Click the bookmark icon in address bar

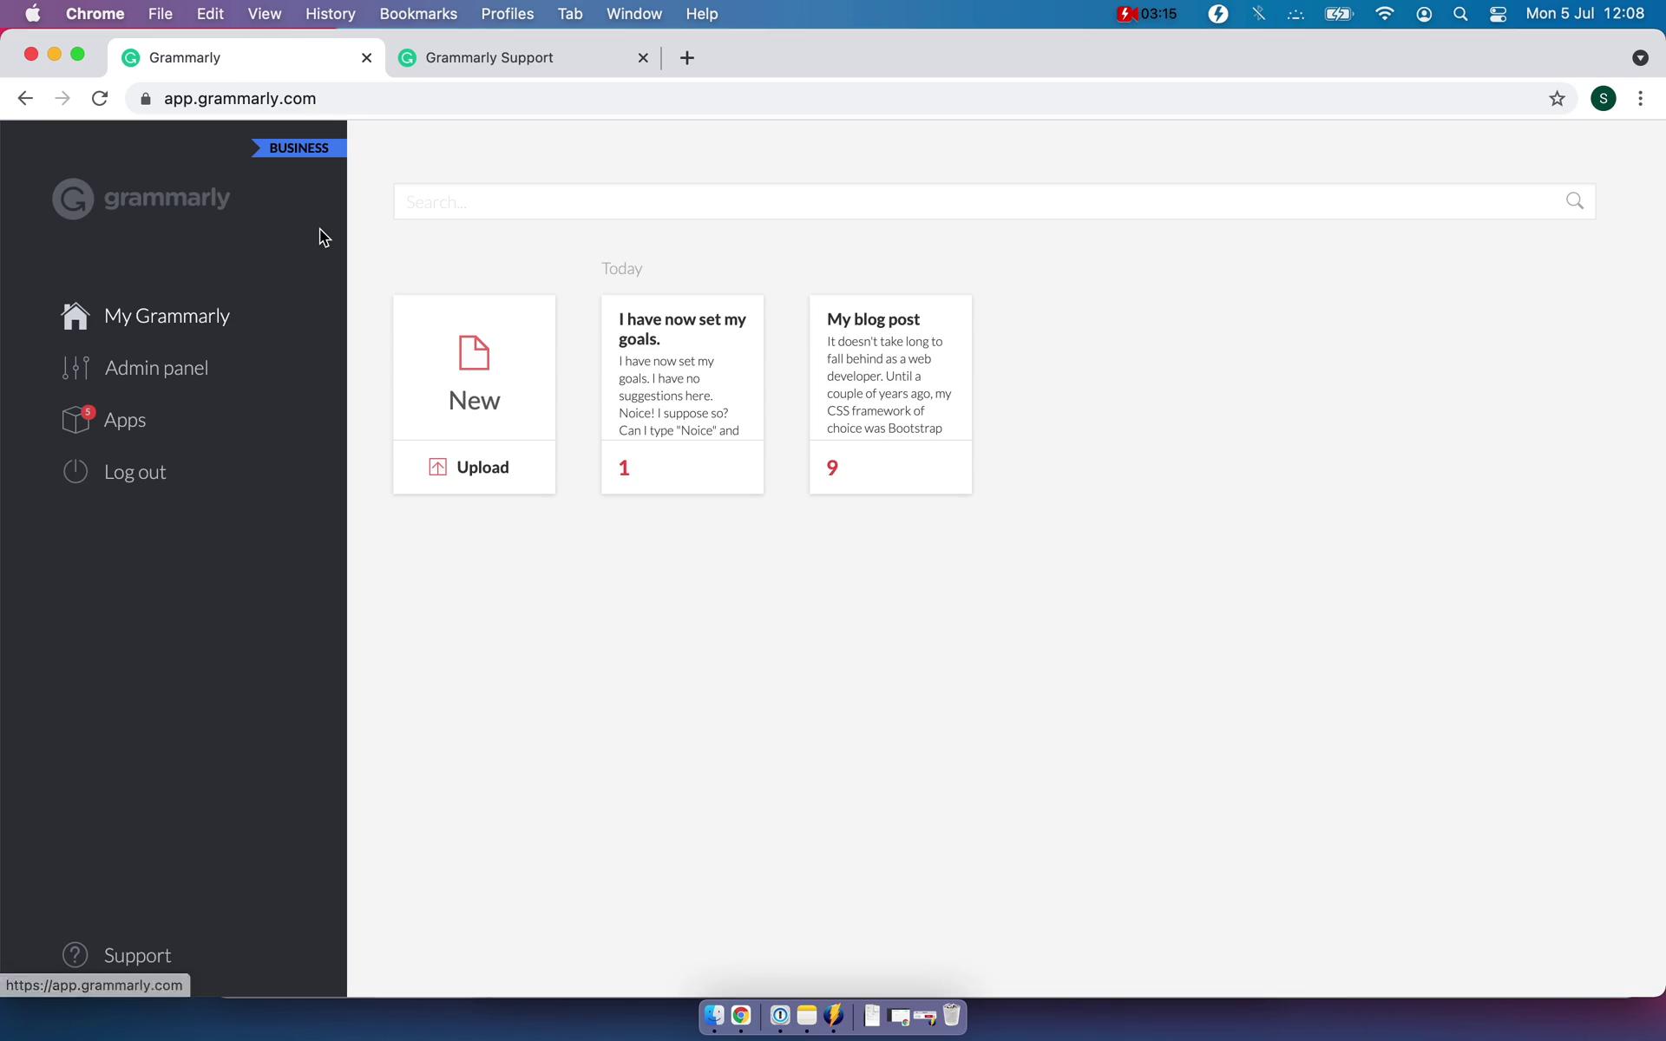click(x=1556, y=98)
